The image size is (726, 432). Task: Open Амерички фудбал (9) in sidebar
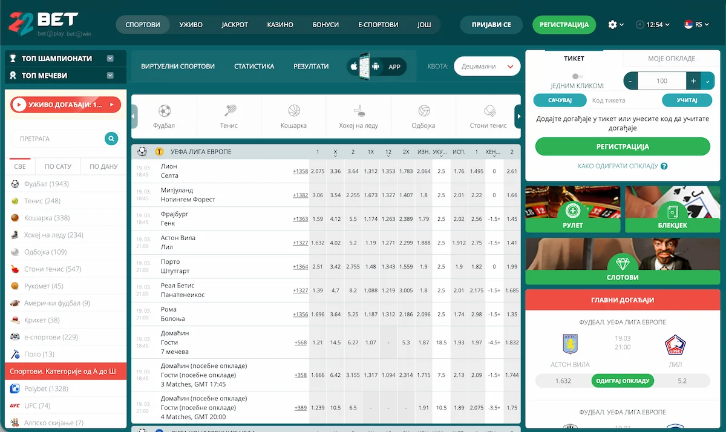(65, 303)
